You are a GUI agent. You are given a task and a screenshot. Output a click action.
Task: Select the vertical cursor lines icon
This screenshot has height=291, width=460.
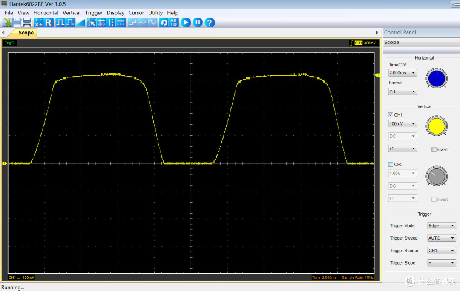(111, 23)
